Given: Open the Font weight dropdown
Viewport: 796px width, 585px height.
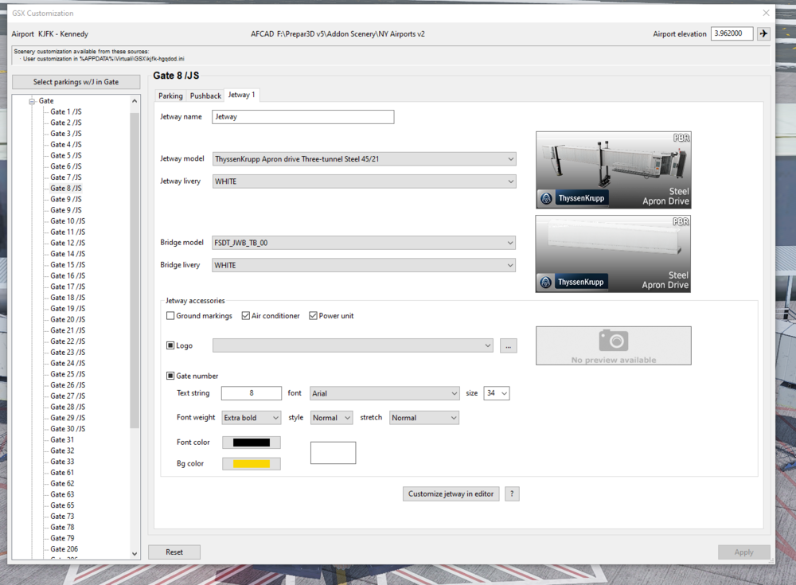Looking at the screenshot, I should click(251, 418).
